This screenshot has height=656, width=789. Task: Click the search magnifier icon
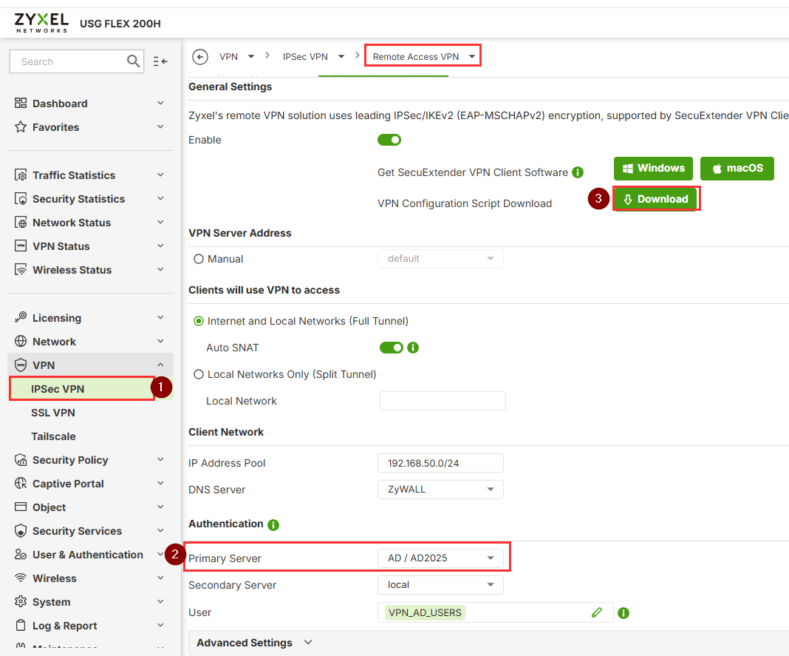coord(133,61)
